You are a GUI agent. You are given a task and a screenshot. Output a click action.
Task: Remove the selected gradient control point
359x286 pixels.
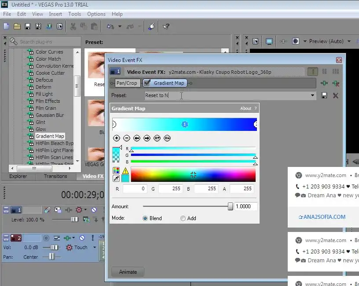click(126, 138)
